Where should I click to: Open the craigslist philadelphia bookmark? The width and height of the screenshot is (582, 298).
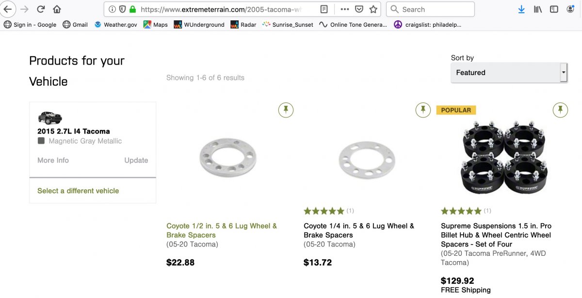coord(428,25)
